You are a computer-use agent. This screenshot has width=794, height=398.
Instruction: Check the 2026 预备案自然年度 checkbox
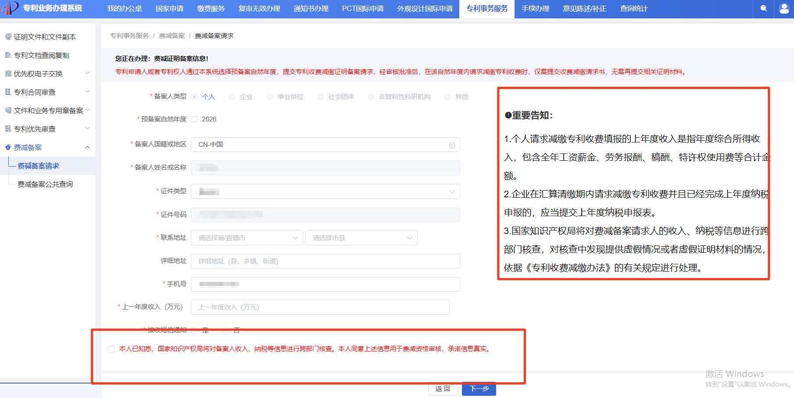[x=194, y=119]
